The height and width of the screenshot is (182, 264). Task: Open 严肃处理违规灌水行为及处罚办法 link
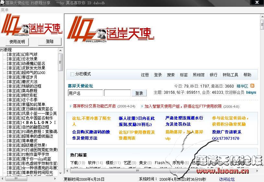click(184, 121)
